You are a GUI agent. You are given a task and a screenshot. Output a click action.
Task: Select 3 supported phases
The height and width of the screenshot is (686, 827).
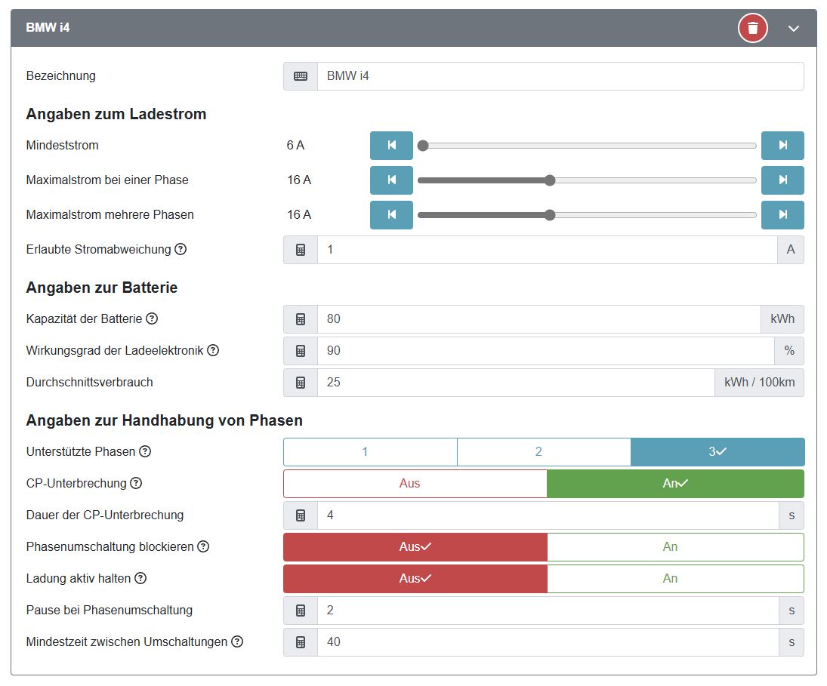(717, 452)
